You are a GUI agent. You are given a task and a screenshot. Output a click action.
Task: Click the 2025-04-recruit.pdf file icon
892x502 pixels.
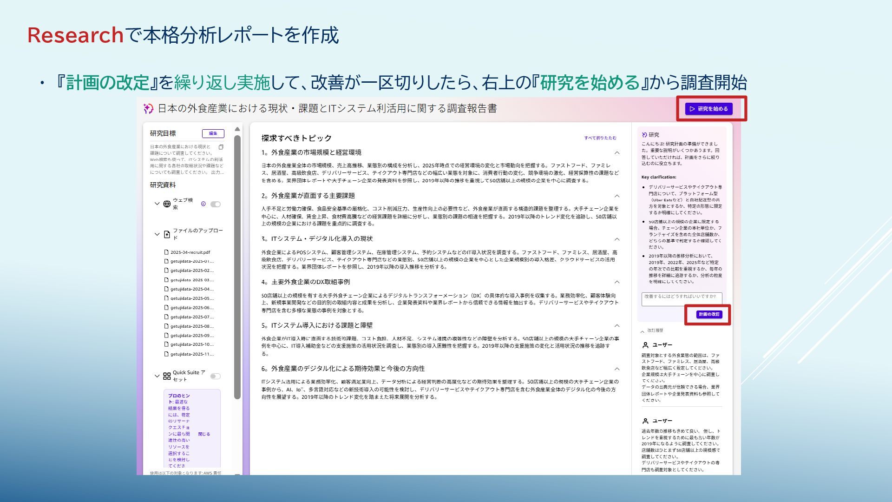[x=166, y=252]
